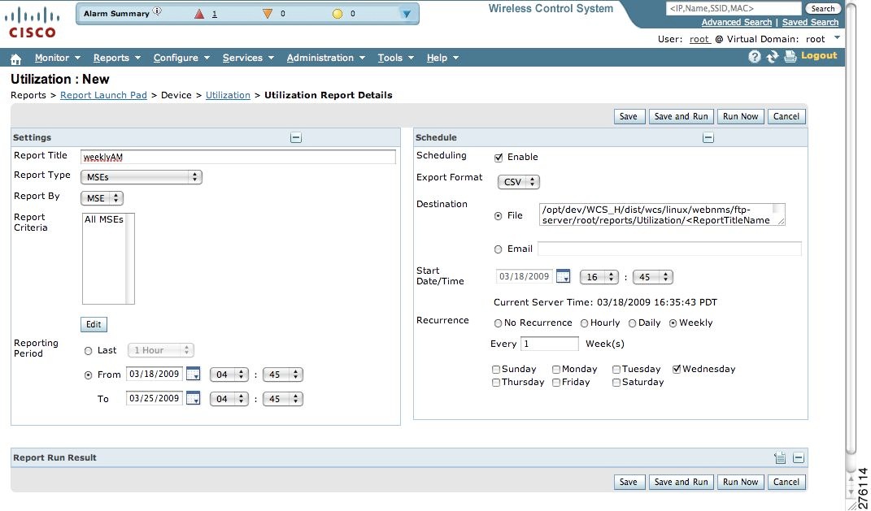The width and height of the screenshot is (871, 511).
Task: Refresh page with the arrows icon
Action: [x=772, y=57]
